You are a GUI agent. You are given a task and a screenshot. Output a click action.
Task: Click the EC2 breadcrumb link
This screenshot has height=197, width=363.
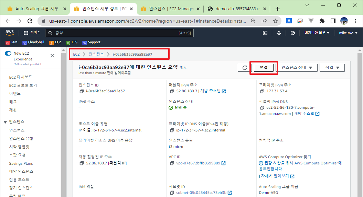tap(76, 54)
